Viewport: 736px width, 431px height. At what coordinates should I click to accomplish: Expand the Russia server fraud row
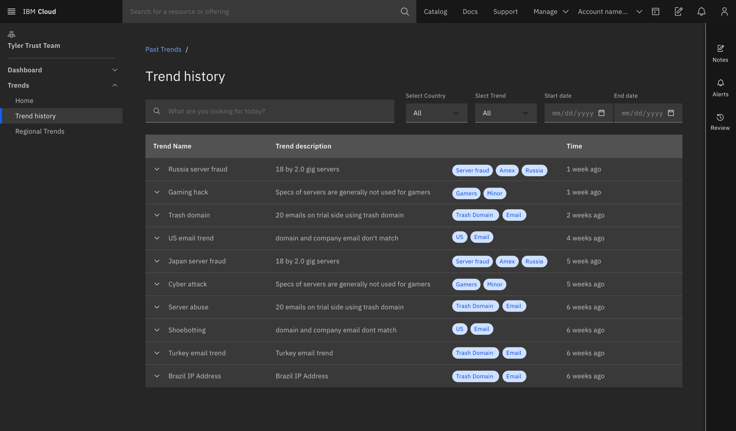pos(157,169)
